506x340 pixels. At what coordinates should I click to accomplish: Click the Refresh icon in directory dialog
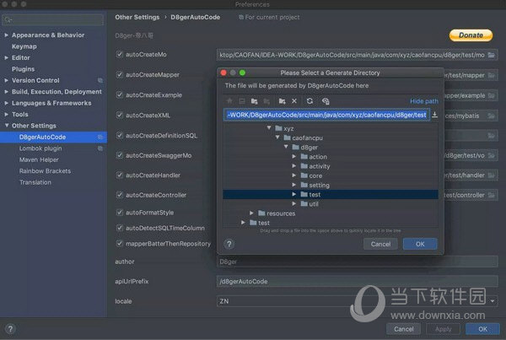[310, 101]
